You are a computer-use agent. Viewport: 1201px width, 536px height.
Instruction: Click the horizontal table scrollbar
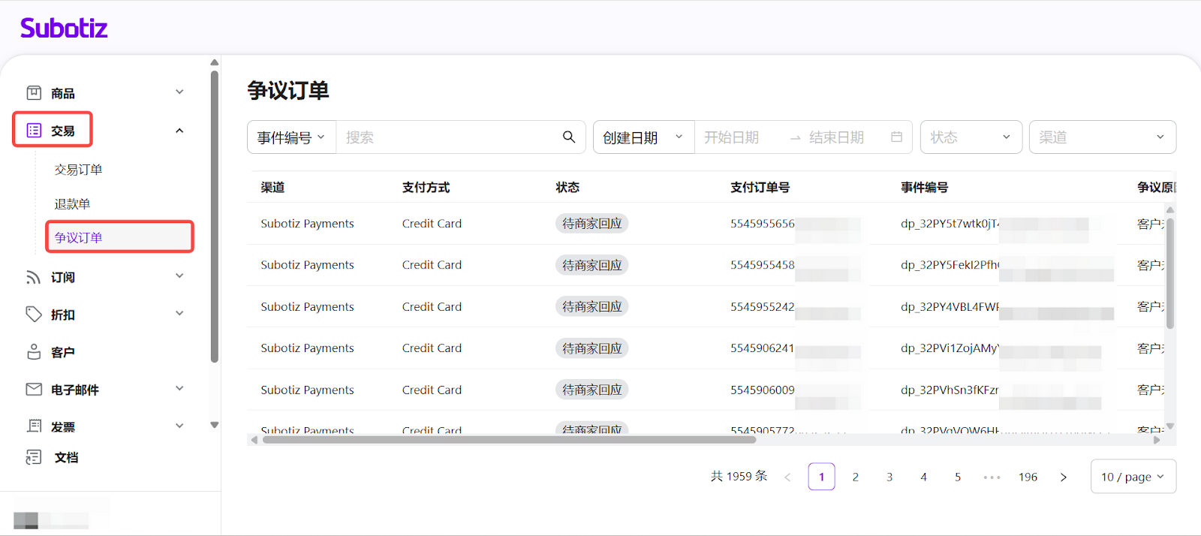tap(509, 440)
